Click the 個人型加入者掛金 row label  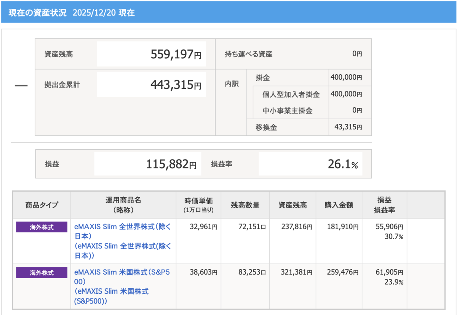[x=291, y=94]
